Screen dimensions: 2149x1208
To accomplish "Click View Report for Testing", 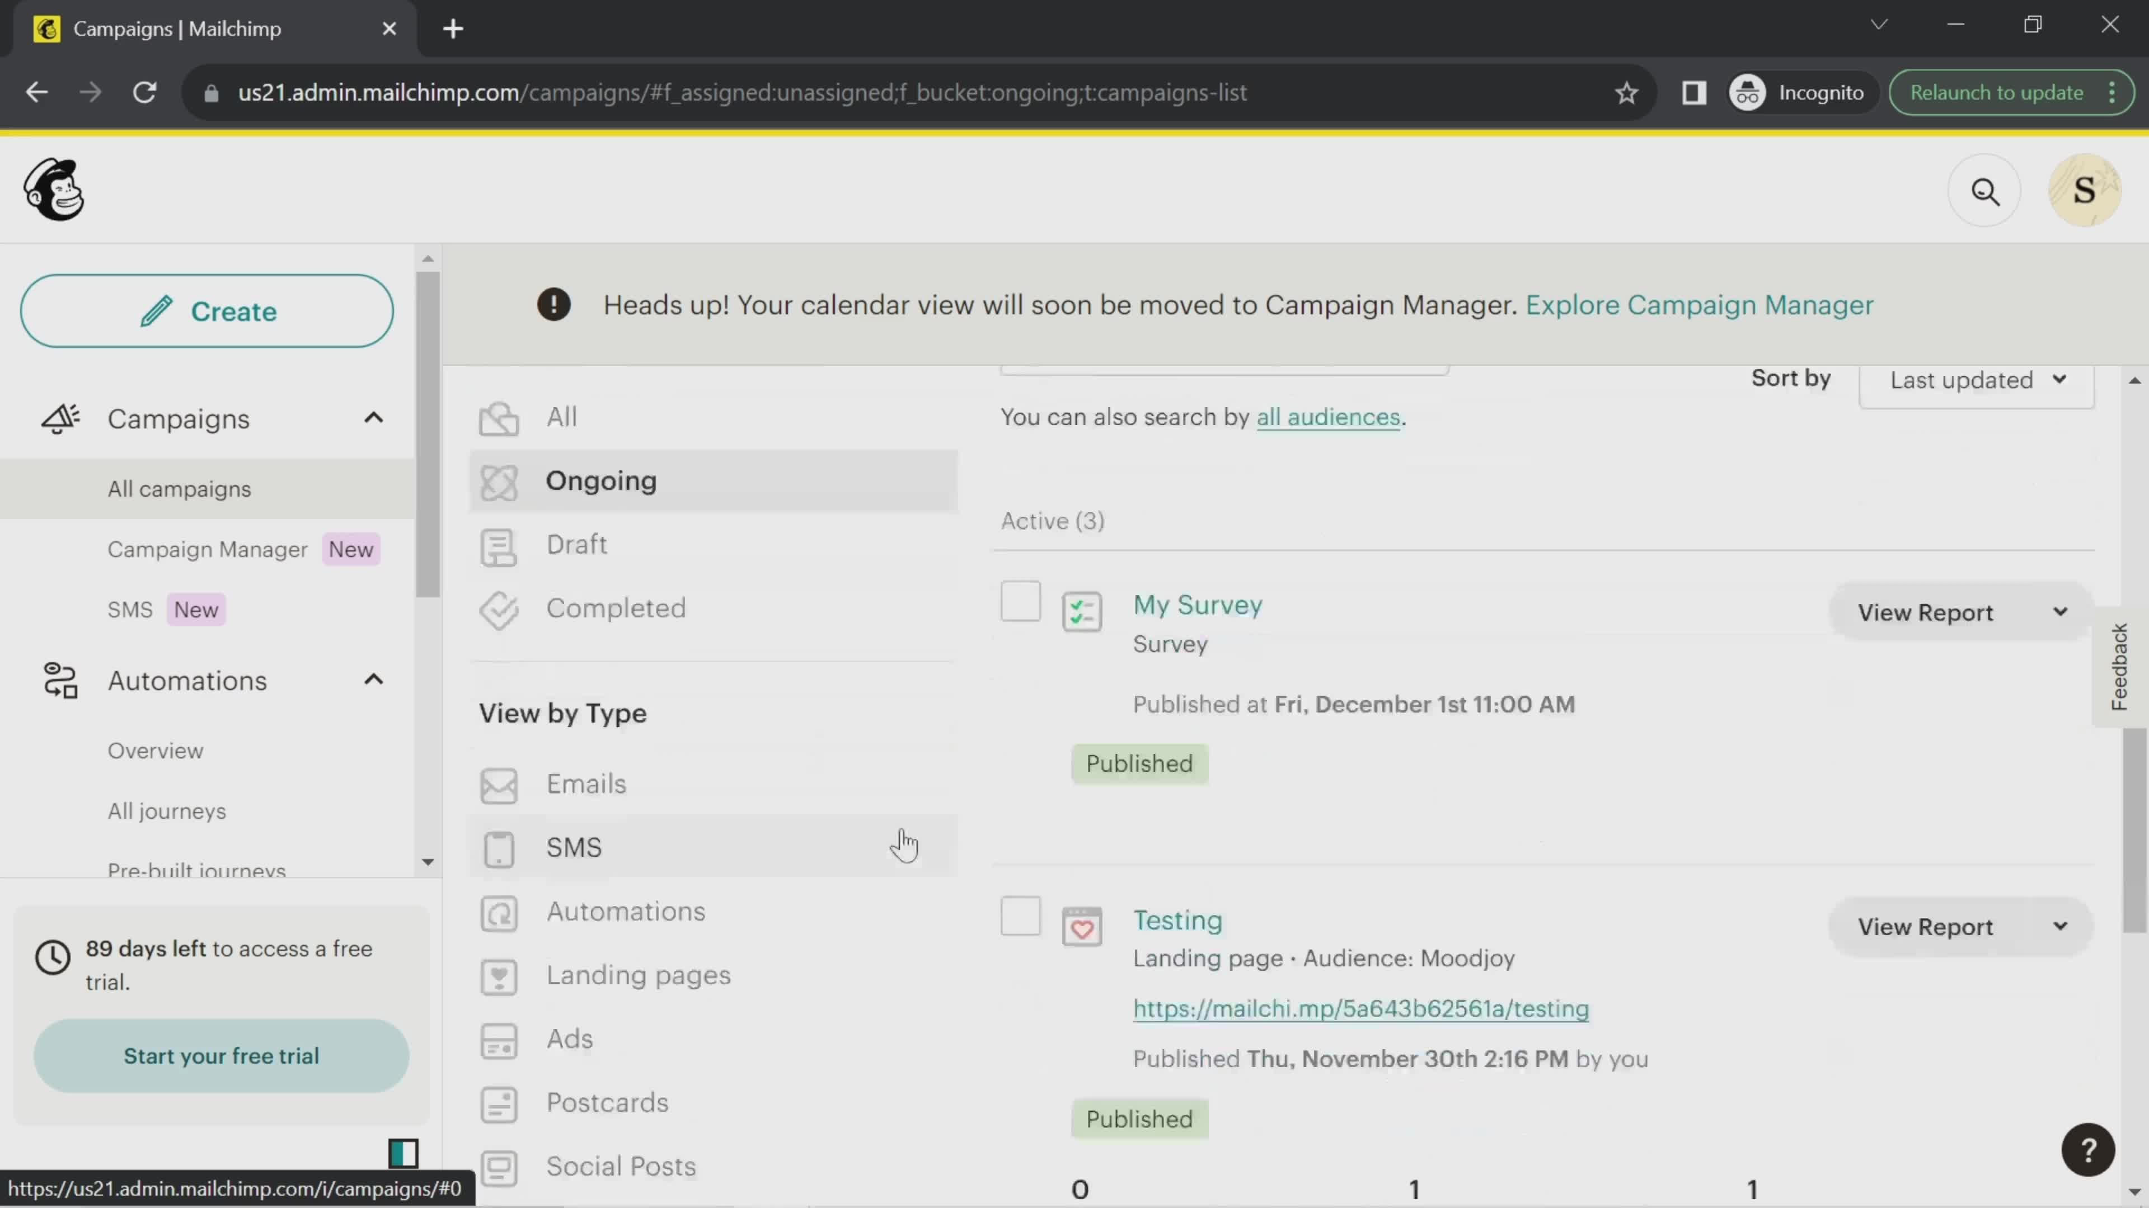I will 1925,926.
